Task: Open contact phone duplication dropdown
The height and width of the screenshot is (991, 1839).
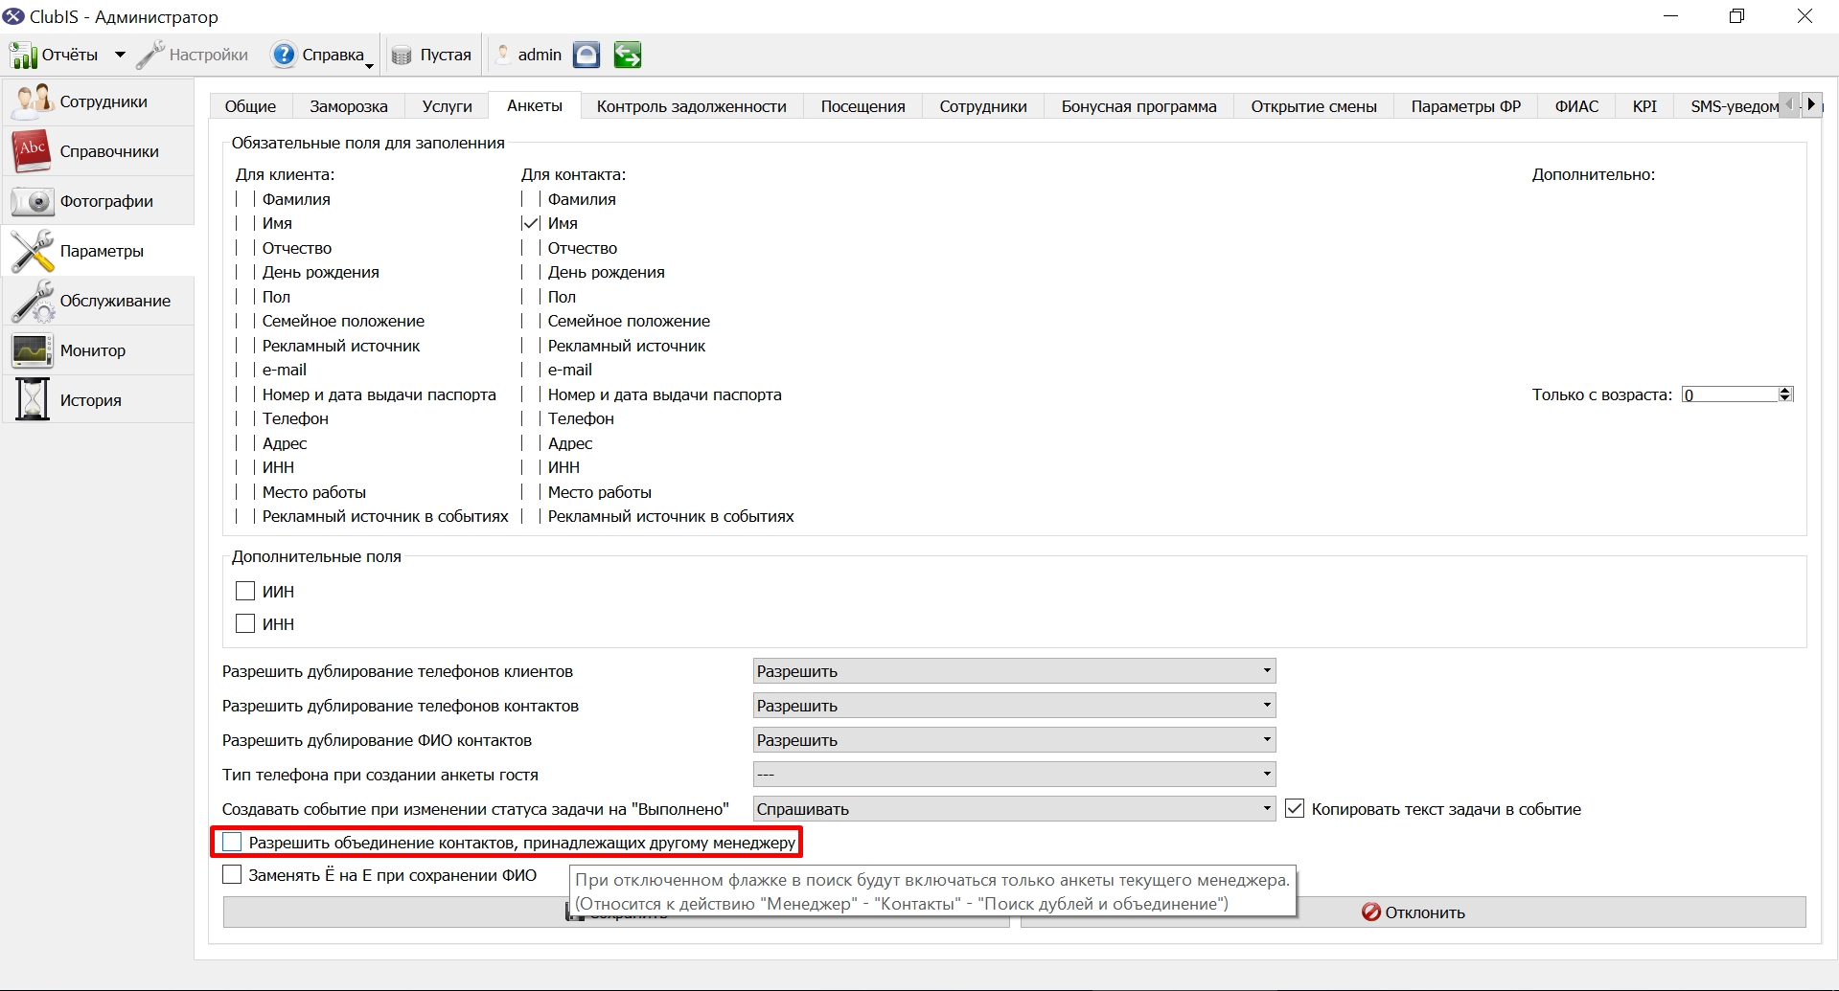Action: (x=1014, y=706)
